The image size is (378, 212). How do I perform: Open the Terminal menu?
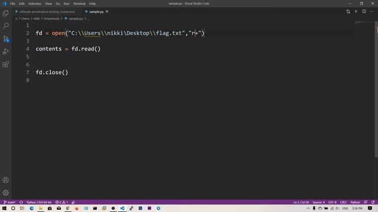[x=79, y=4]
